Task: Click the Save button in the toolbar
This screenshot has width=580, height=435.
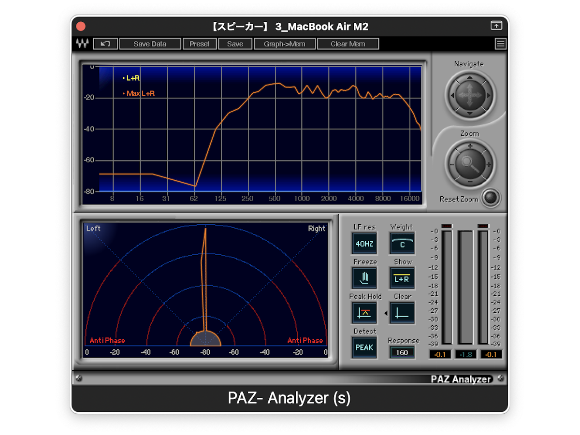Action: 235,43
